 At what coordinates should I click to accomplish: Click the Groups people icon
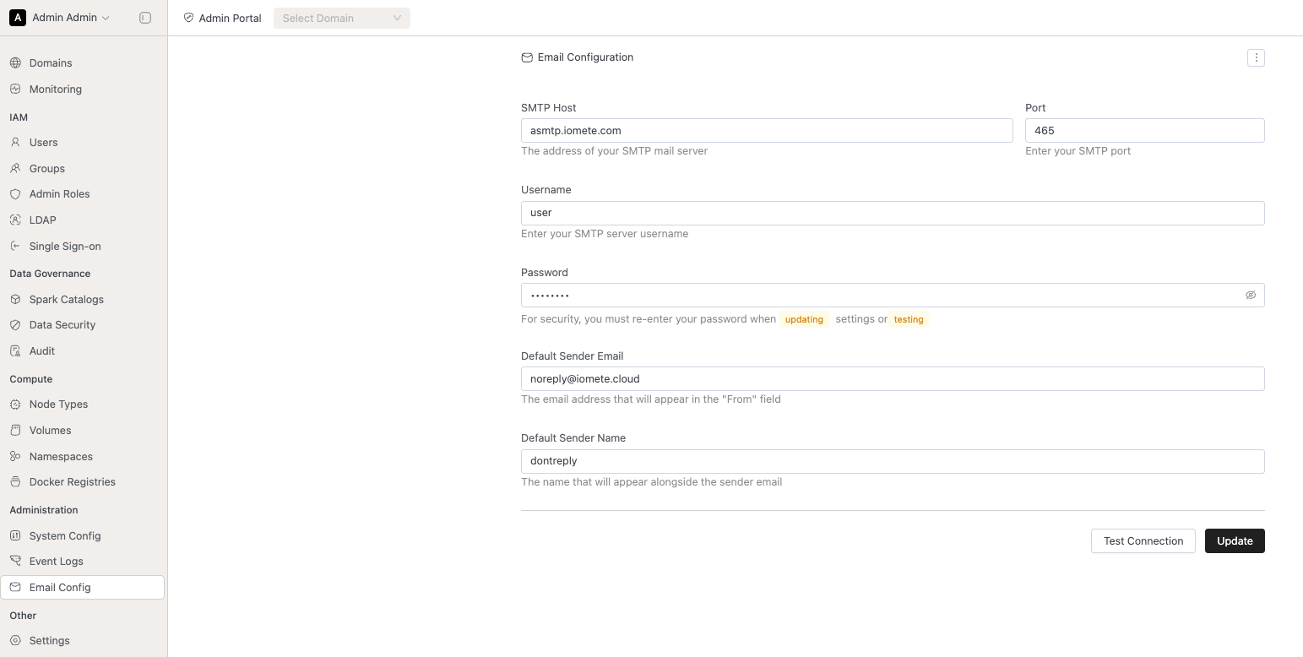pyautogui.click(x=15, y=169)
